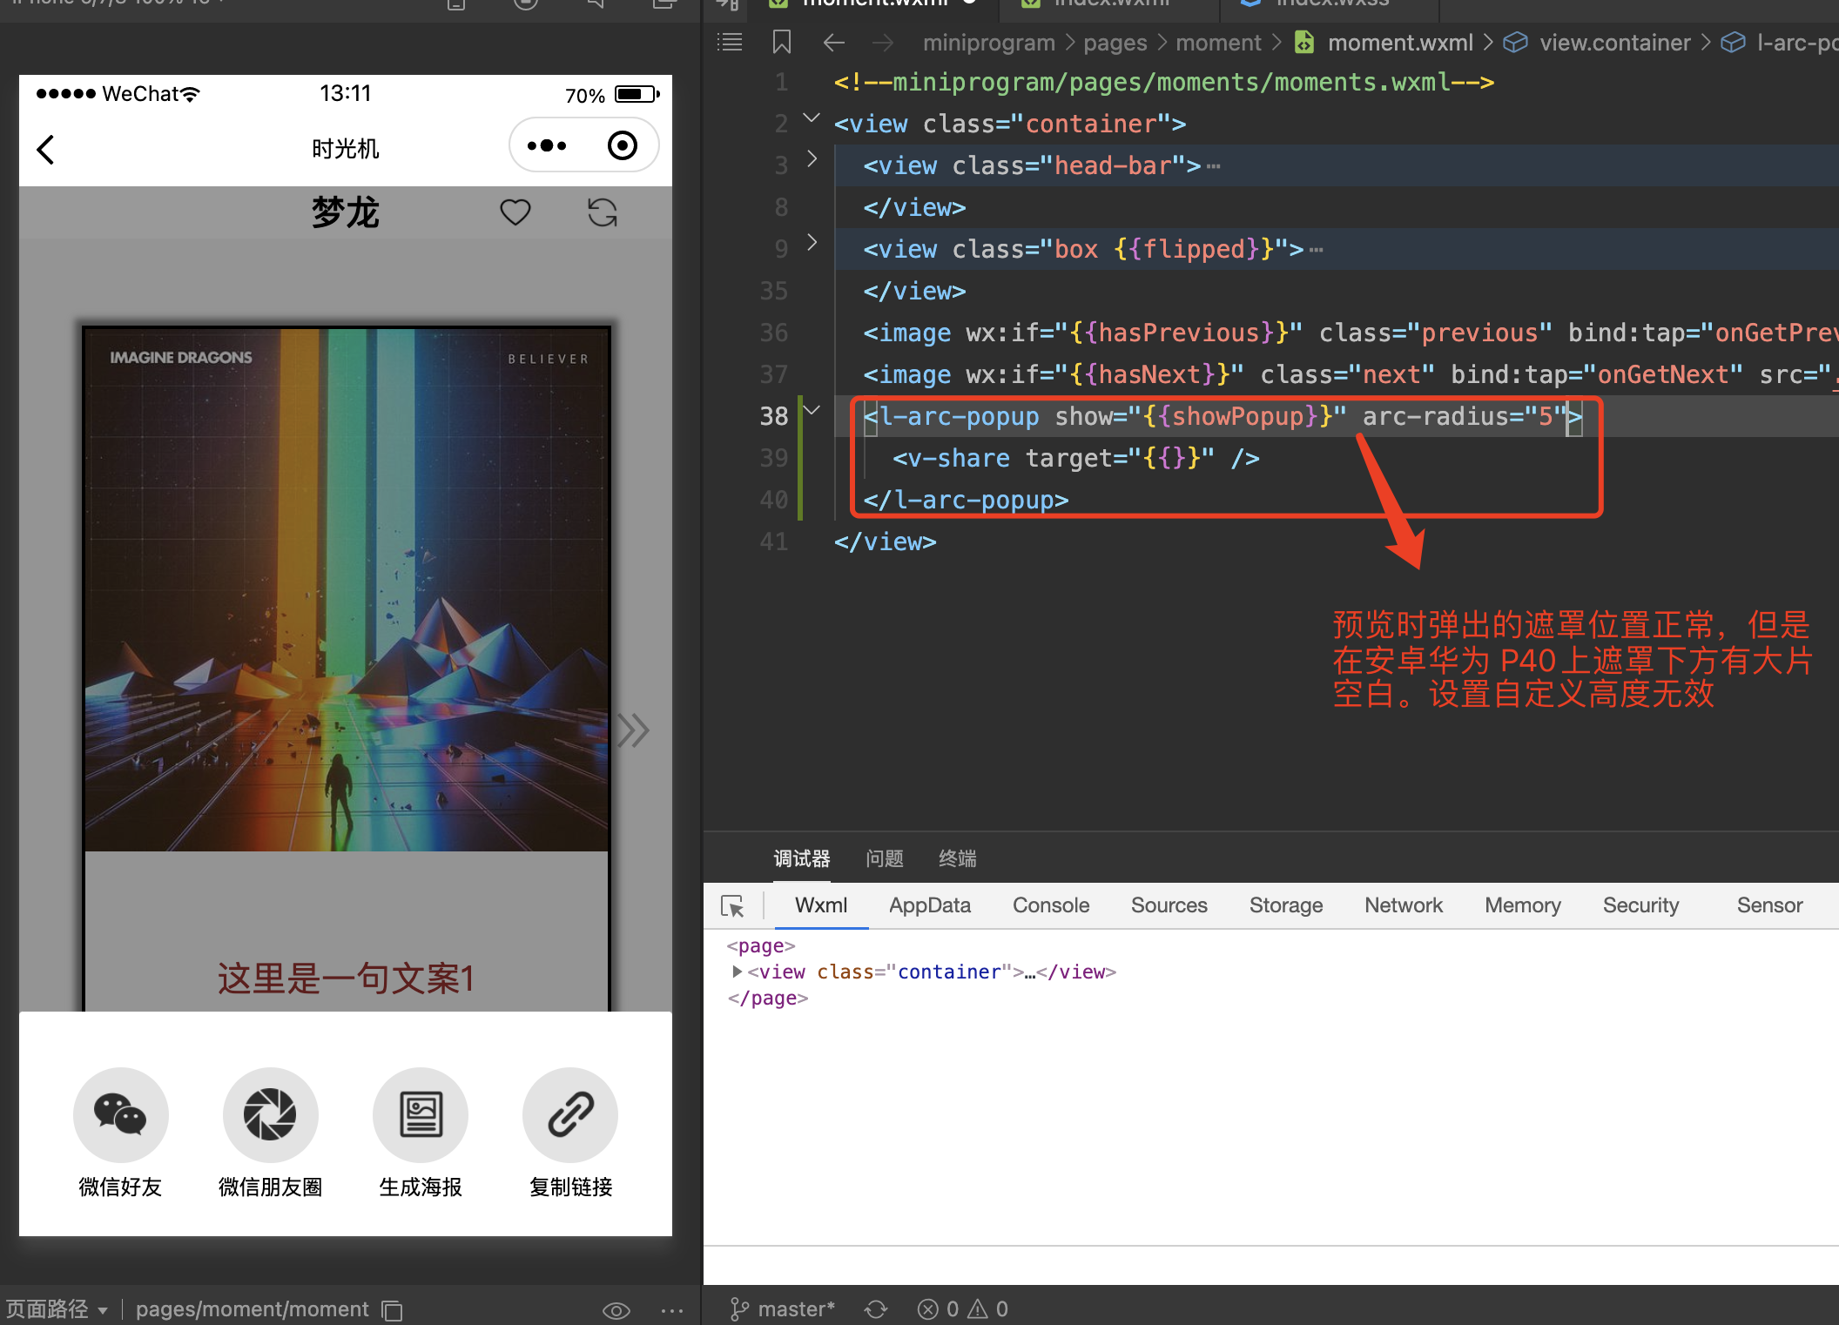
Task: Tap the back arrow in the simulator
Action: (x=45, y=149)
